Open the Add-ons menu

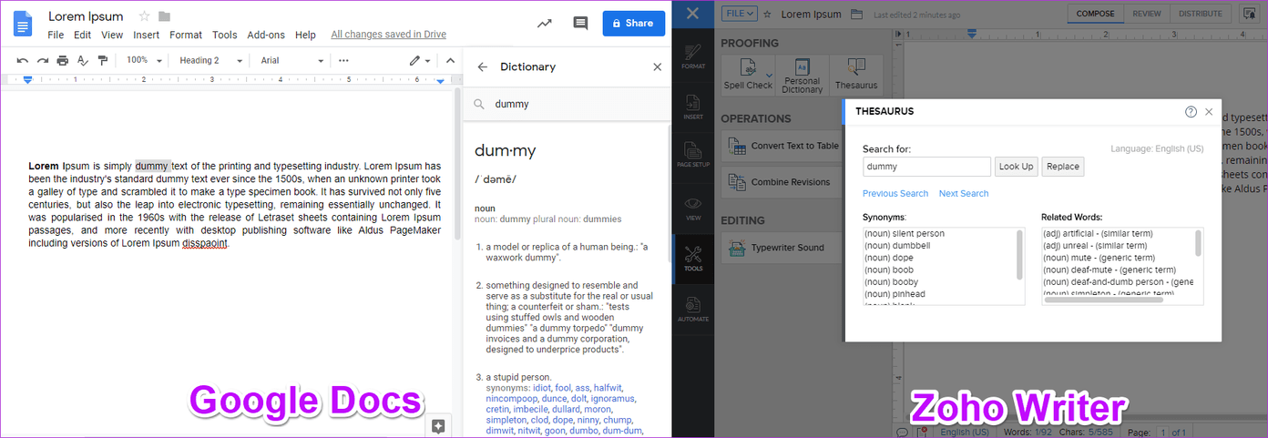pos(266,35)
